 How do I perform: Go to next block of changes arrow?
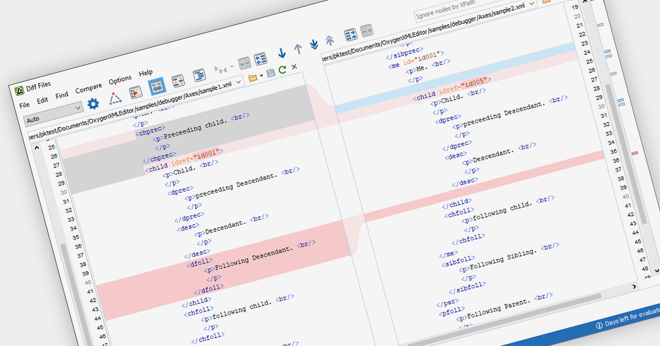(x=282, y=54)
